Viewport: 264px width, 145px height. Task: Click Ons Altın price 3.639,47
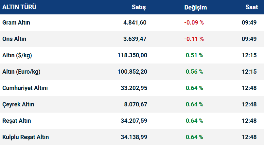click(135, 39)
